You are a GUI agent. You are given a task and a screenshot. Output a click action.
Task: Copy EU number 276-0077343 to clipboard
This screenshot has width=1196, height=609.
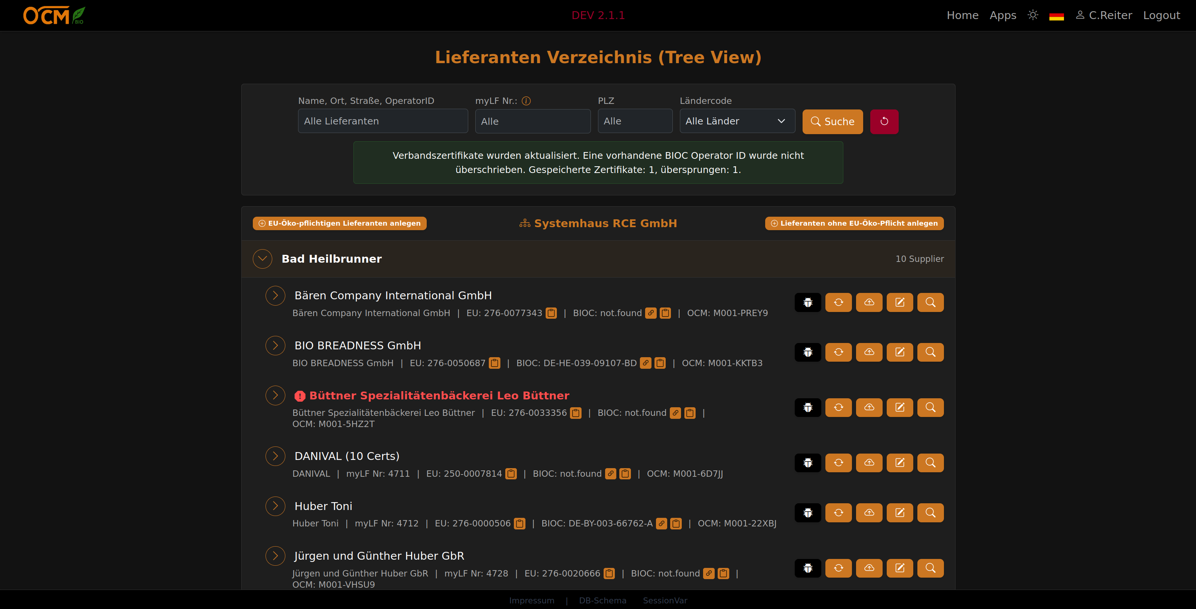click(551, 313)
